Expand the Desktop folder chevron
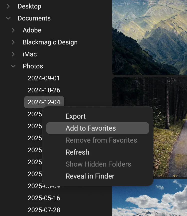 coord(8,6)
